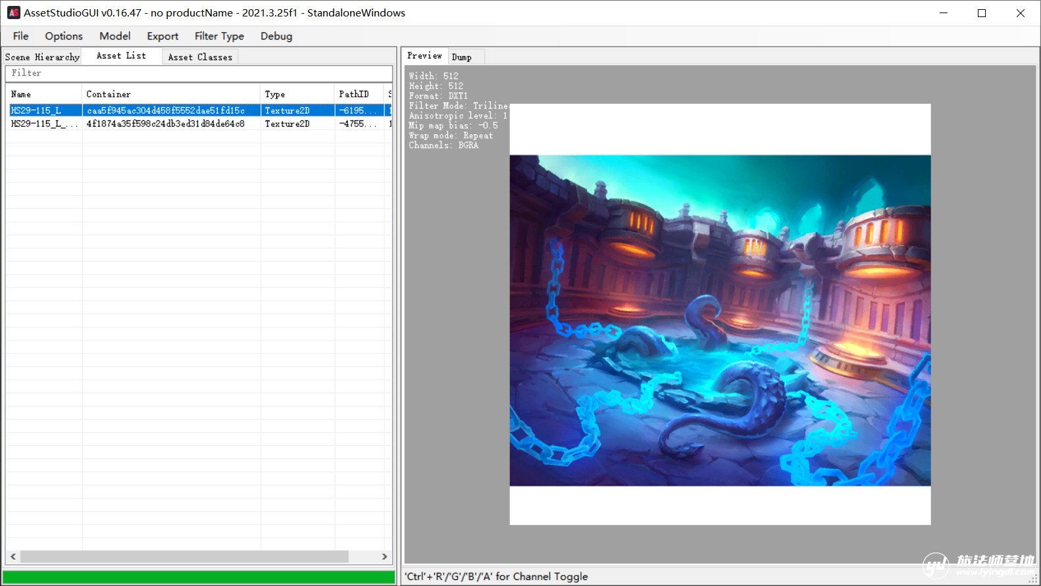Image resolution: width=1041 pixels, height=586 pixels.
Task: Sort assets by the PathID column header
Action: point(359,94)
